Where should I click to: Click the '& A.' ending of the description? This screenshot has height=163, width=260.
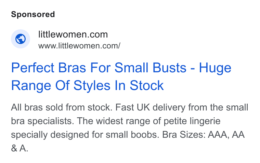[x=19, y=148]
